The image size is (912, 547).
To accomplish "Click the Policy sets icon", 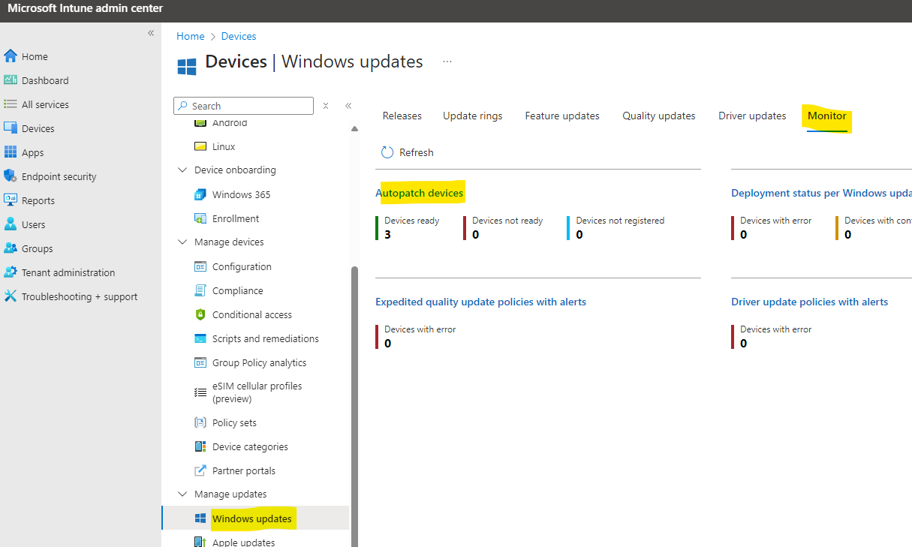I will (x=200, y=422).
